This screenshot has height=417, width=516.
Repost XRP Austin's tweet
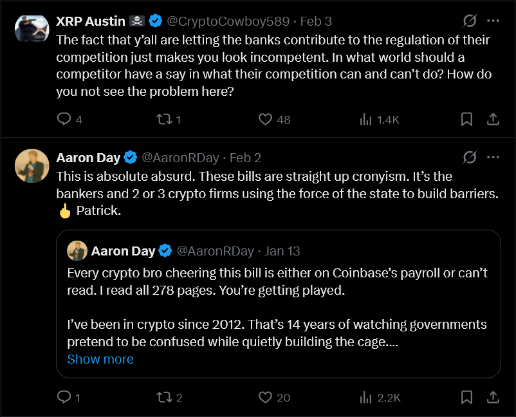click(164, 119)
